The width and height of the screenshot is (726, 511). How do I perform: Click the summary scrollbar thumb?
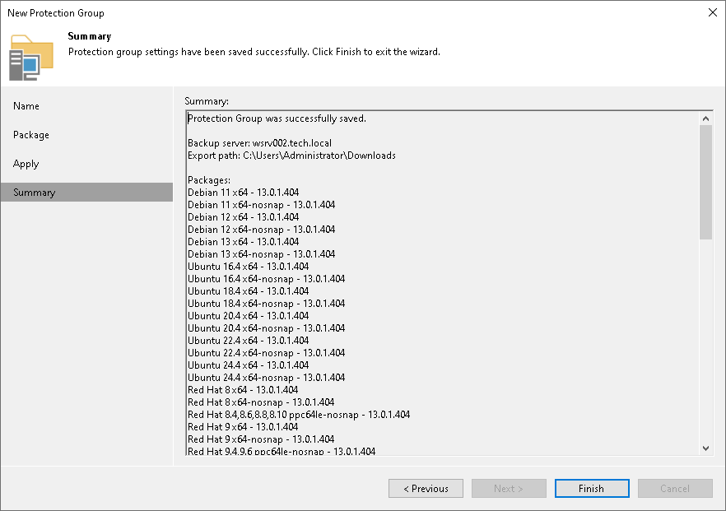[705, 183]
